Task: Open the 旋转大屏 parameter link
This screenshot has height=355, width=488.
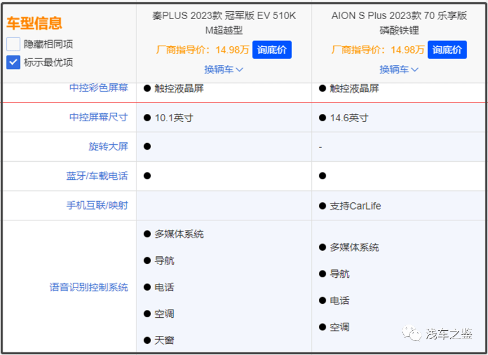Action: (108, 147)
